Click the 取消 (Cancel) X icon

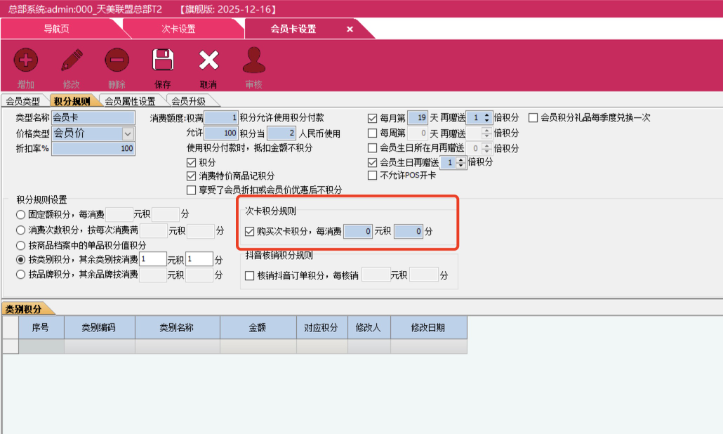(208, 60)
